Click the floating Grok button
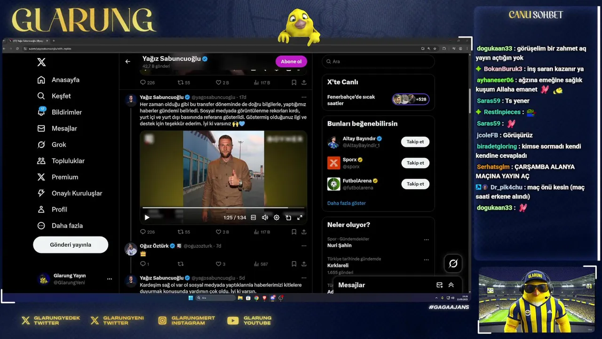602x339 pixels. [x=453, y=264]
